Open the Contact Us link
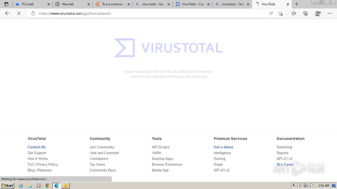 pos(37,147)
